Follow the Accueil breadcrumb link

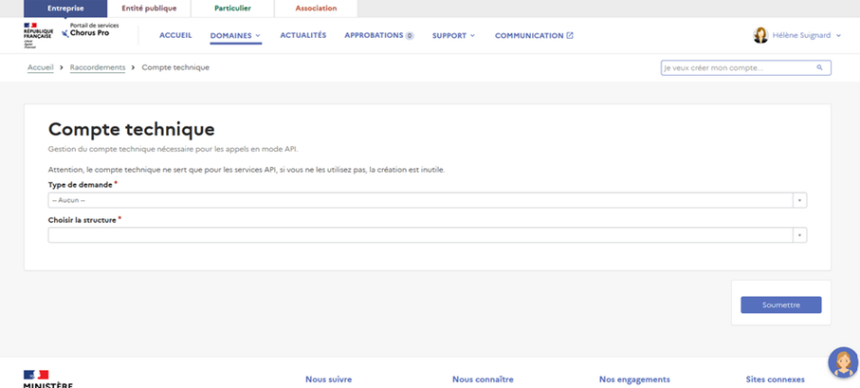point(41,67)
